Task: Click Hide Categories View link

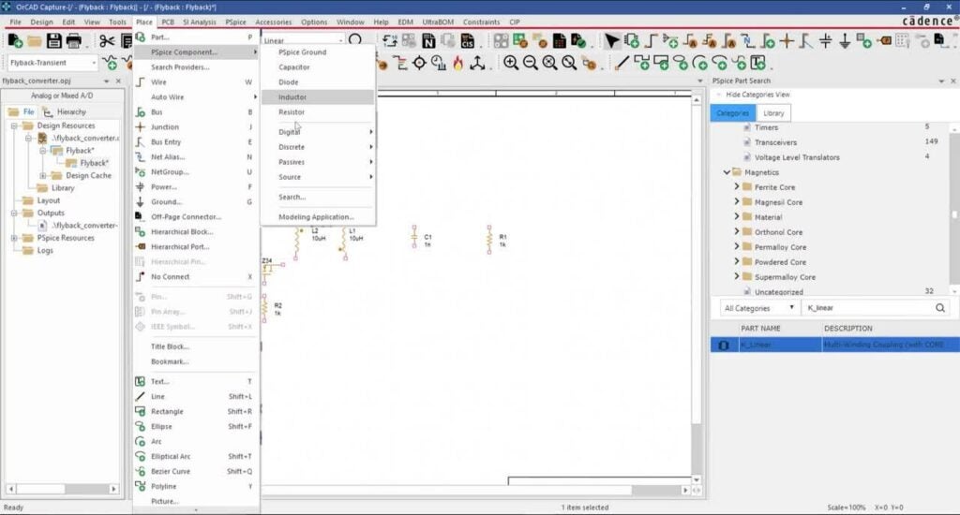Action: (757, 95)
